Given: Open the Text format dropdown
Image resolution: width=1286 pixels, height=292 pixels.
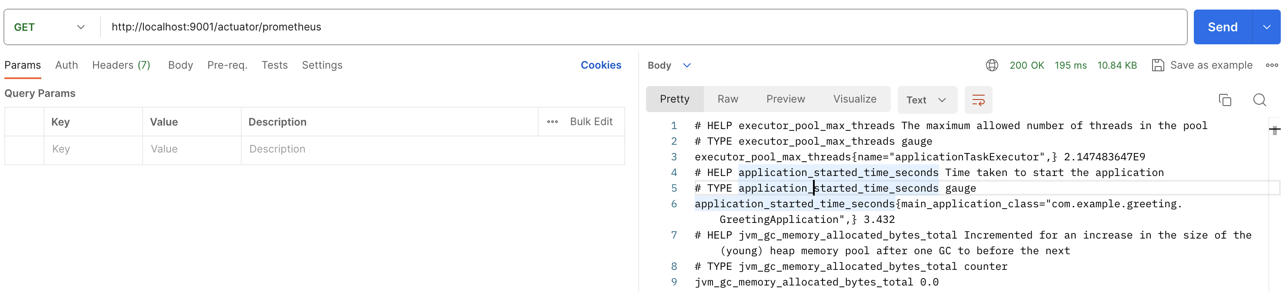Looking at the screenshot, I should tap(926, 100).
